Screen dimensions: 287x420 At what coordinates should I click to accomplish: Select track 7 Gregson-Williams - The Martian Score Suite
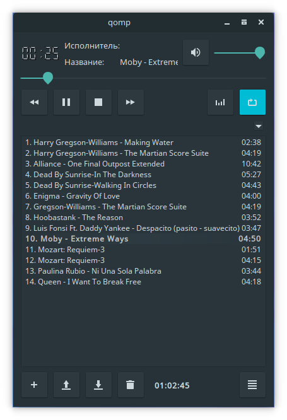[x=143, y=206]
